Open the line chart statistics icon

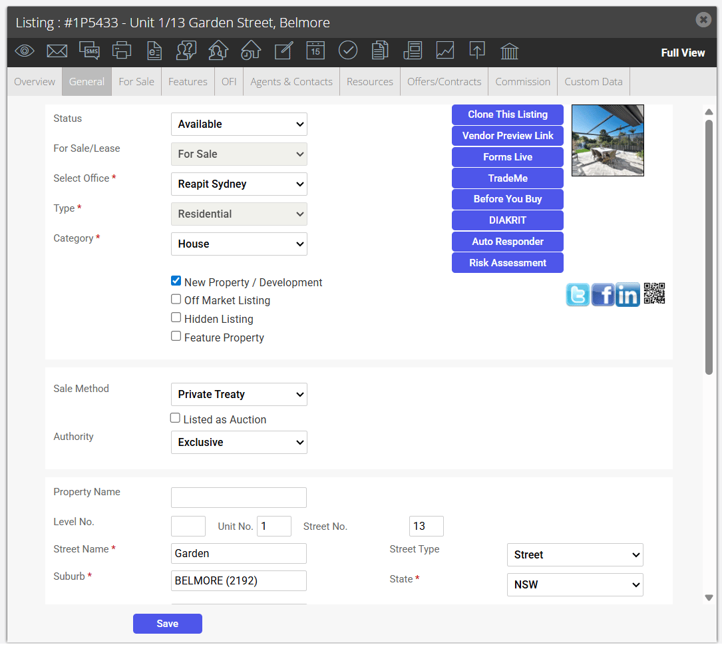point(445,51)
